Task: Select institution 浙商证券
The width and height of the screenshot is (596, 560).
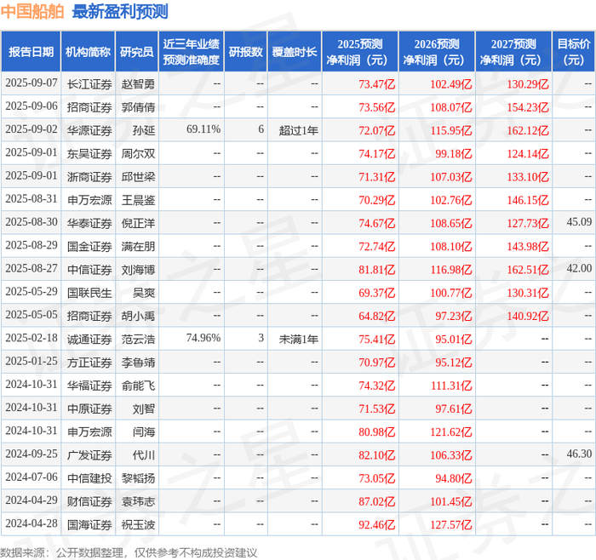Action: coord(89,177)
